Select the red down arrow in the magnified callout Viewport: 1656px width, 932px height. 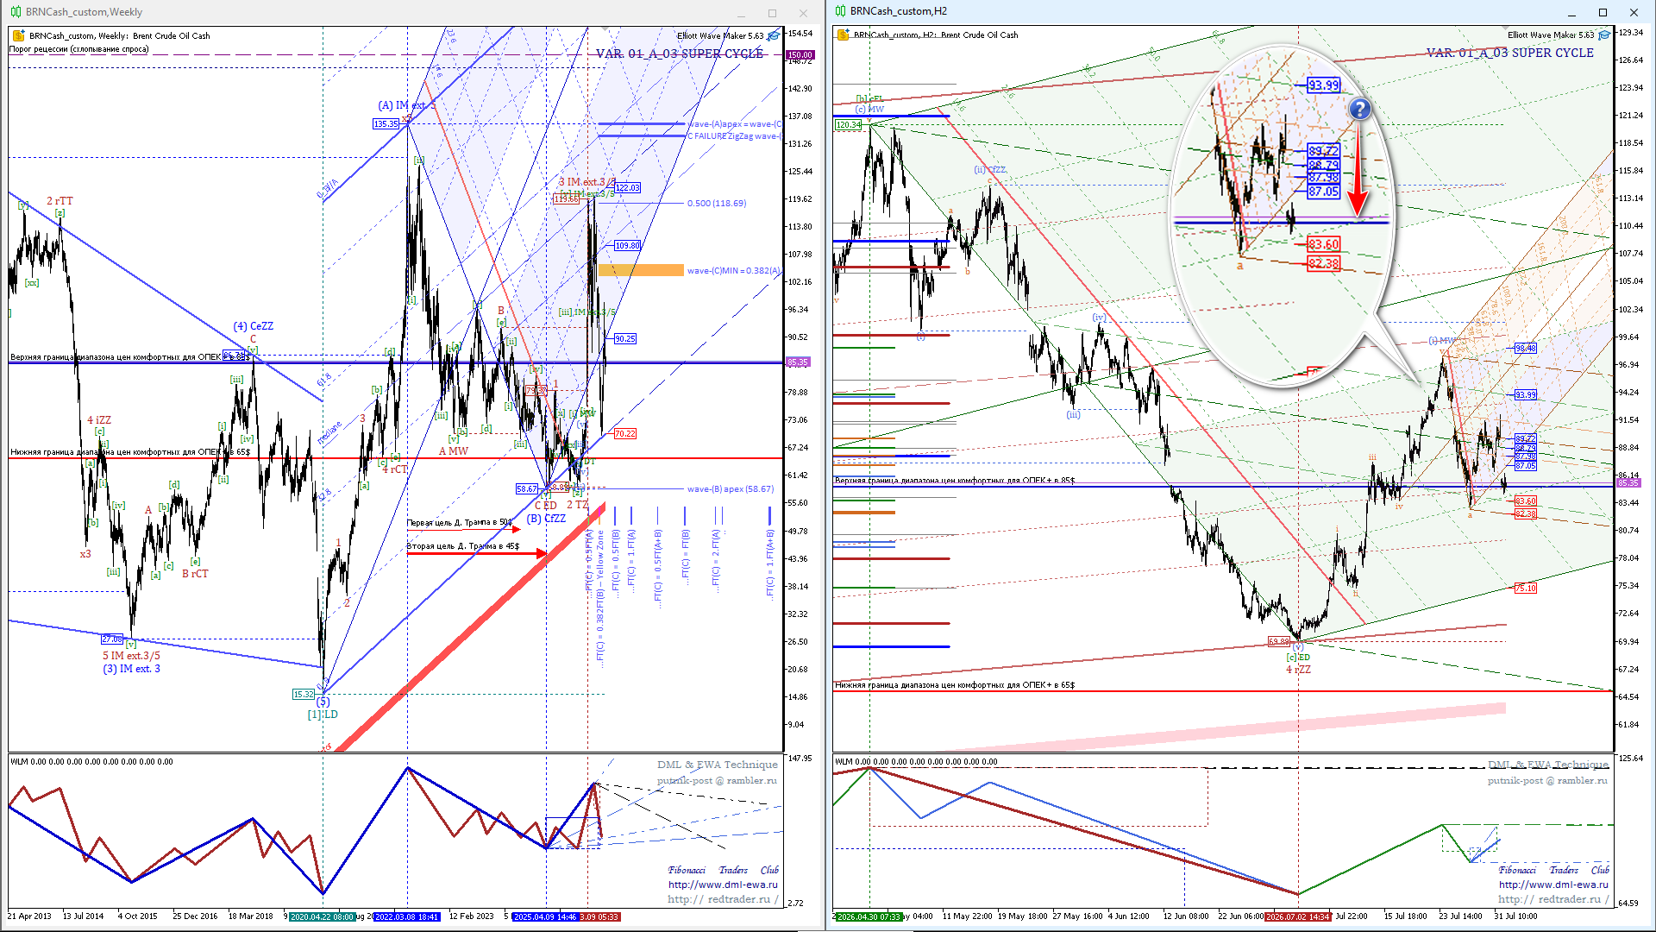(x=1358, y=168)
